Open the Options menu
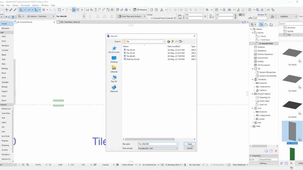This screenshot has width=303, height=170. coord(36,5)
